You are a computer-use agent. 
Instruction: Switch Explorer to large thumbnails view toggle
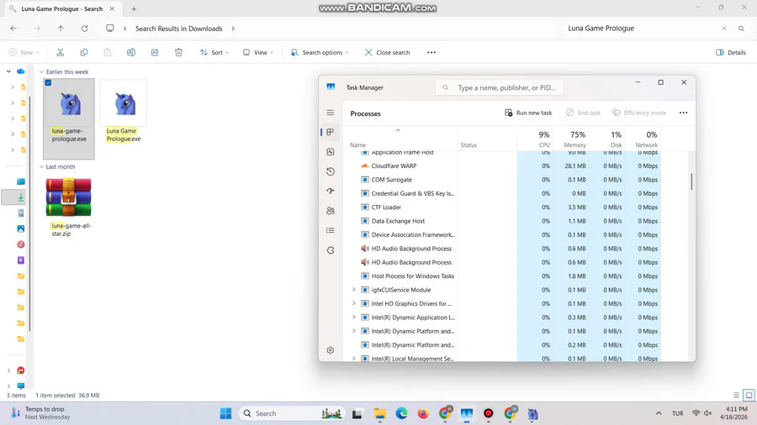[749, 395]
